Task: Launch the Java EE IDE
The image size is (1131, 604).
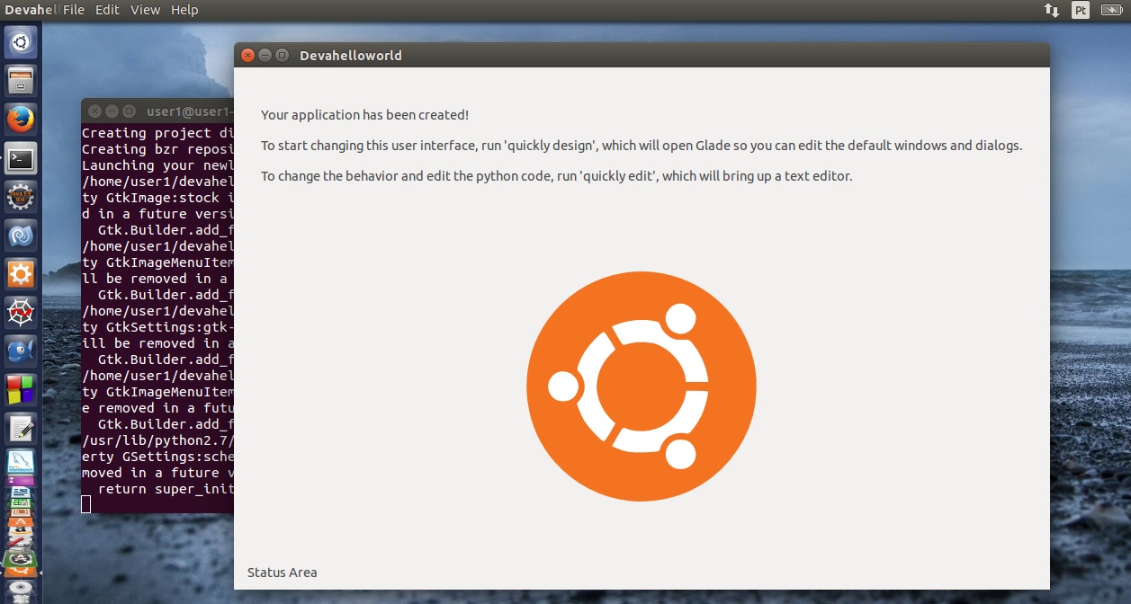Action: 21,198
